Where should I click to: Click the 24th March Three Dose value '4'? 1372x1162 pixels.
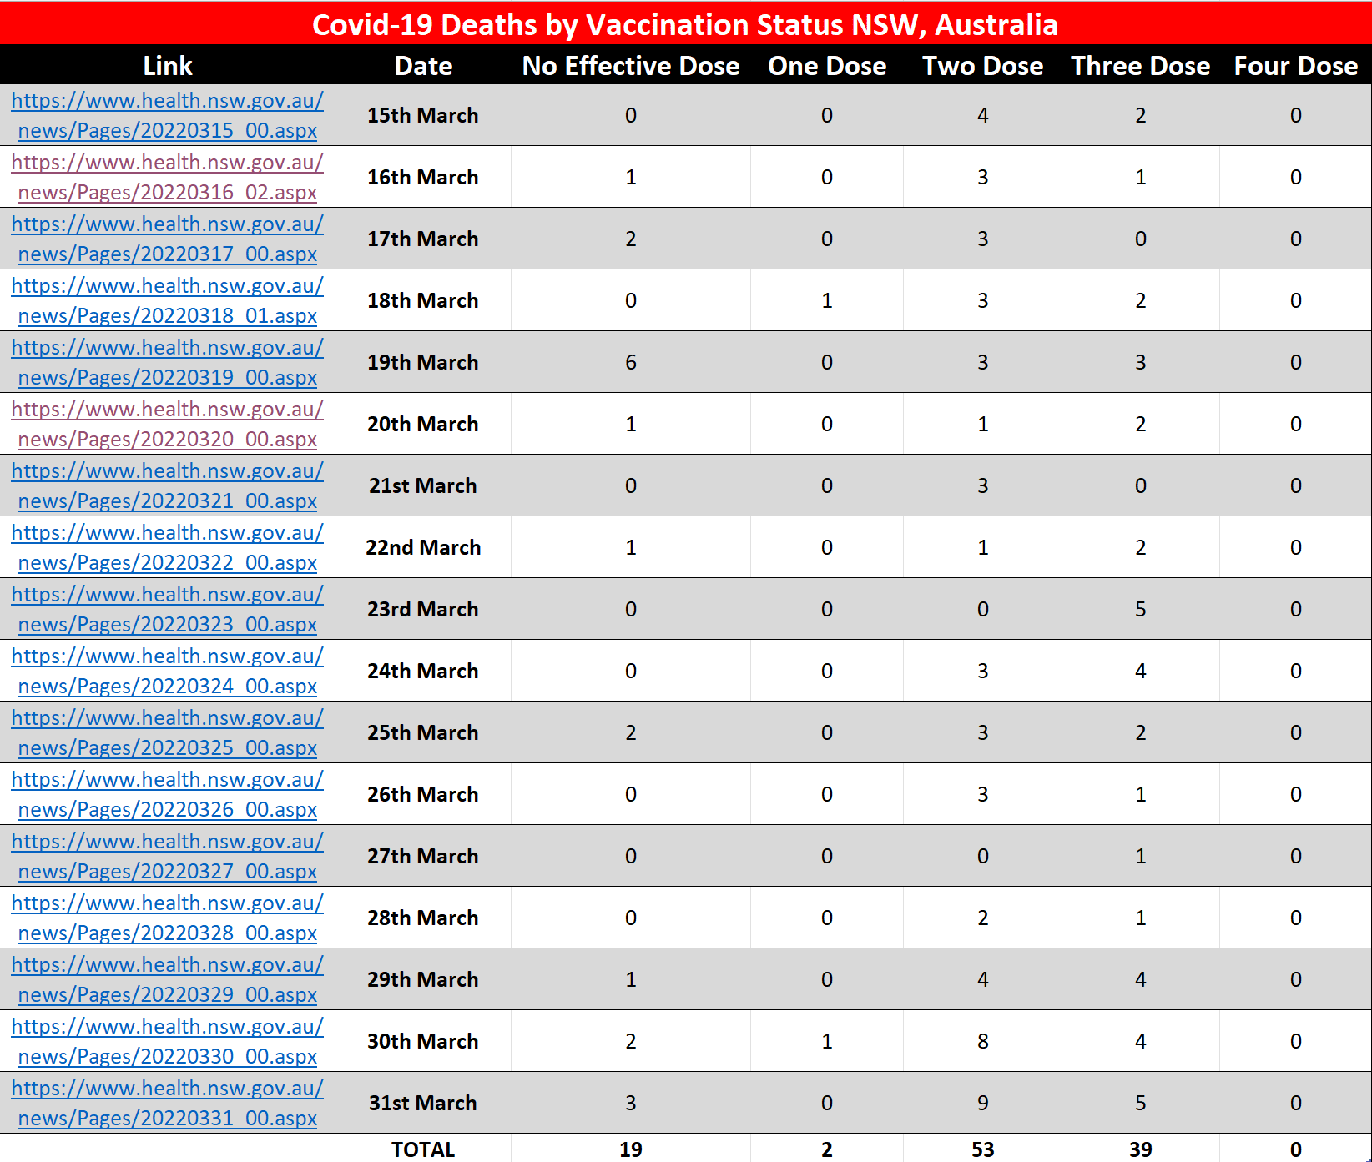tap(1140, 671)
